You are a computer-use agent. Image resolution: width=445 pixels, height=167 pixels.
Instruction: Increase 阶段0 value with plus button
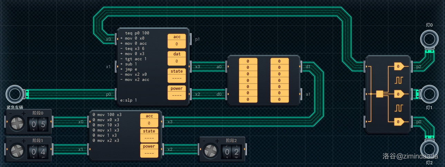pyautogui.click(x=23, y=113)
